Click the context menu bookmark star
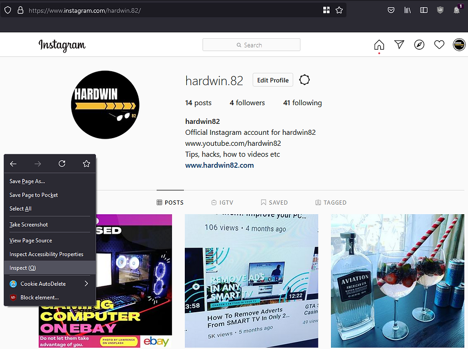Viewport: 468px width, 349px height. 86,164
